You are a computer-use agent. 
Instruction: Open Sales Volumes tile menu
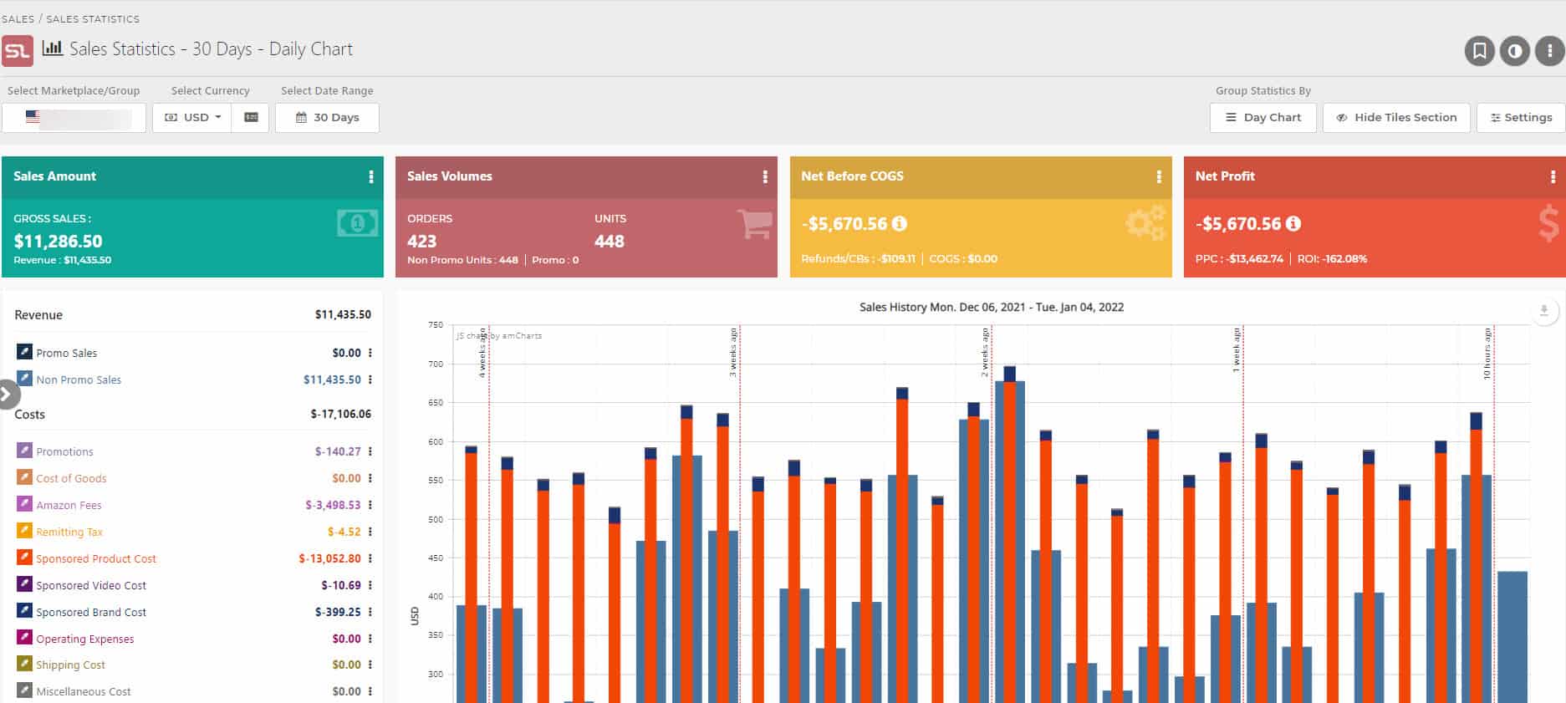(765, 176)
